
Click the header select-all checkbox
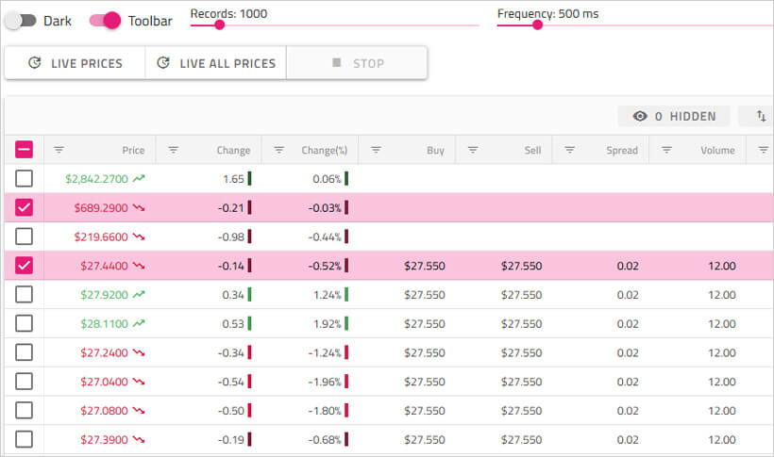pos(24,150)
